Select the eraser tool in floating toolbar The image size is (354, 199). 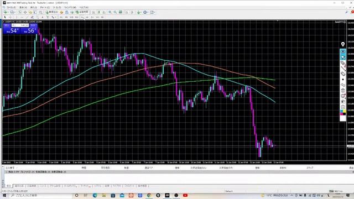click(x=343, y=74)
